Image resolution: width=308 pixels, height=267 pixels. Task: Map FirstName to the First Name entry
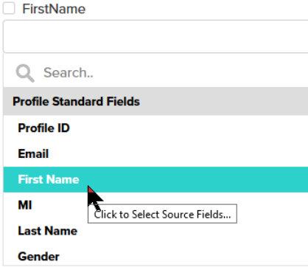[155, 179]
